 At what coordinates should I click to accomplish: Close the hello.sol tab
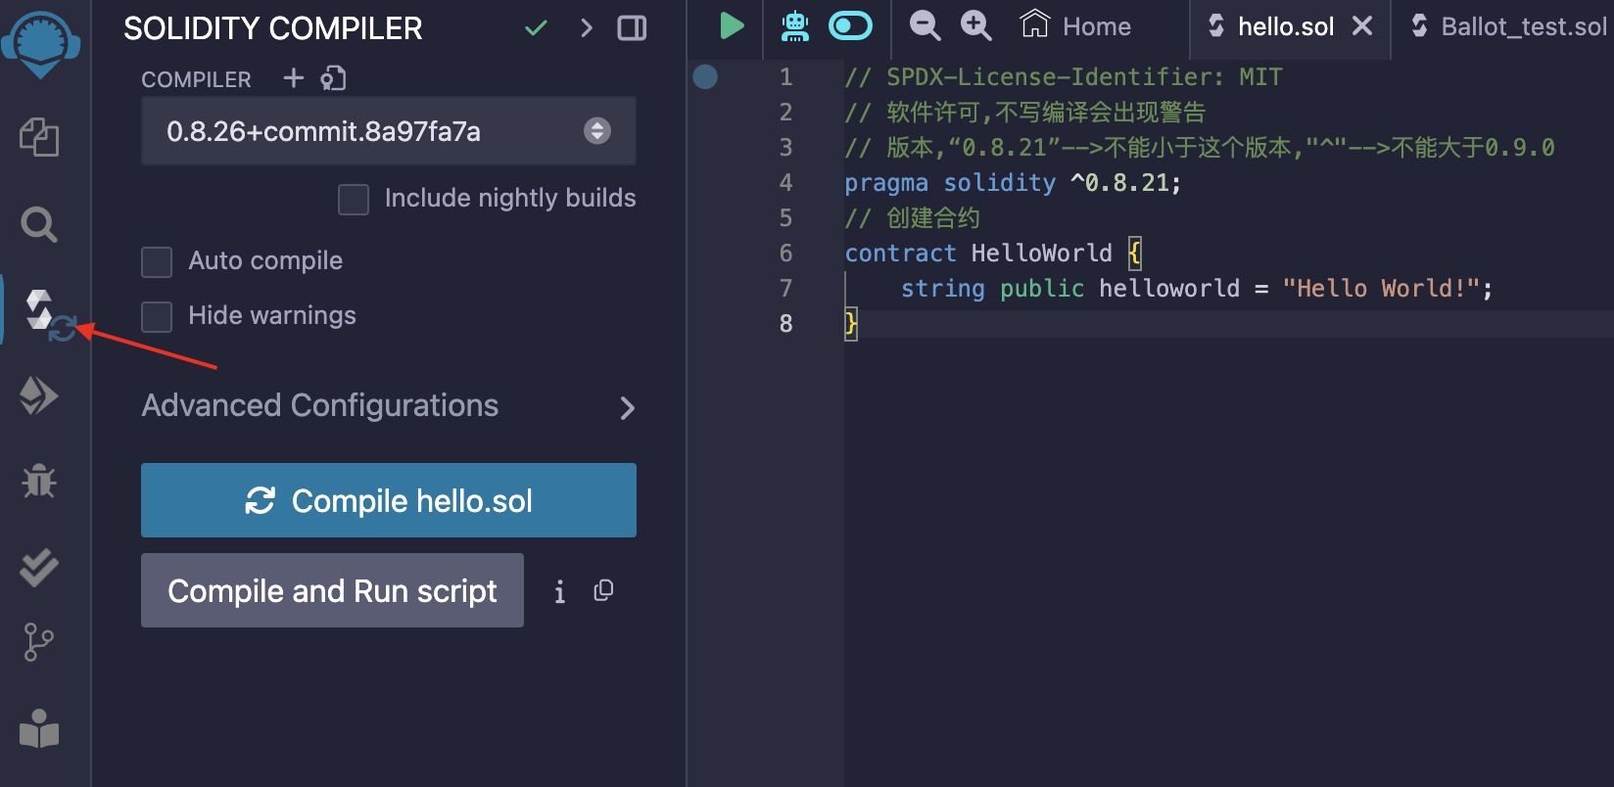(x=1362, y=26)
